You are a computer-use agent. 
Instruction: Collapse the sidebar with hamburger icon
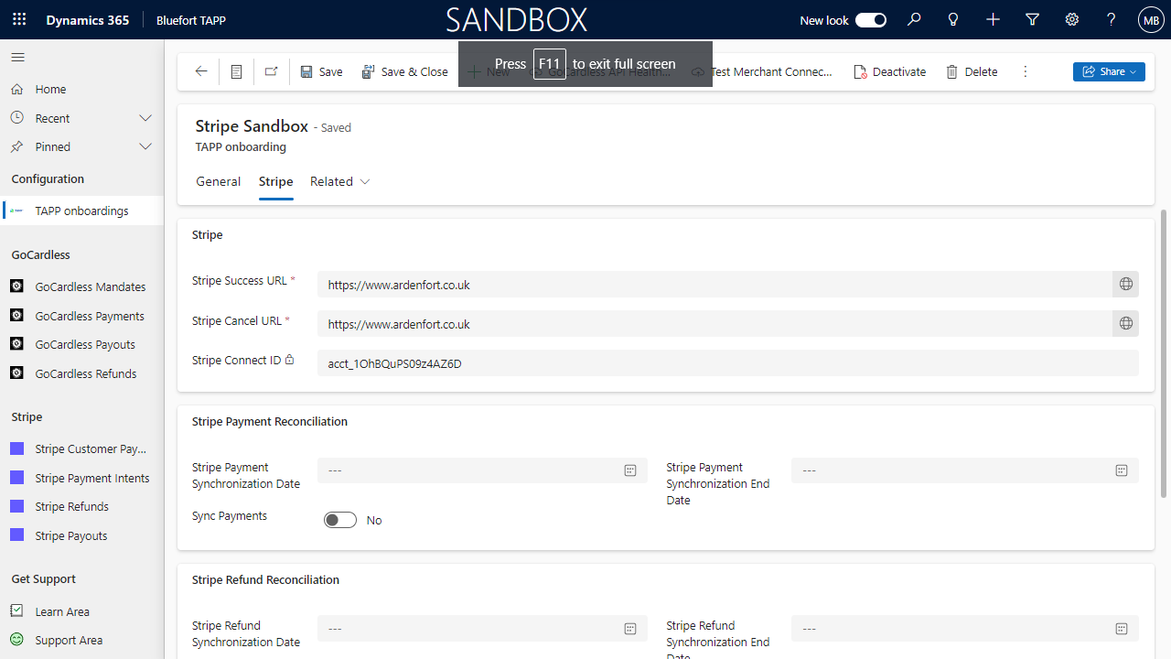point(17,57)
